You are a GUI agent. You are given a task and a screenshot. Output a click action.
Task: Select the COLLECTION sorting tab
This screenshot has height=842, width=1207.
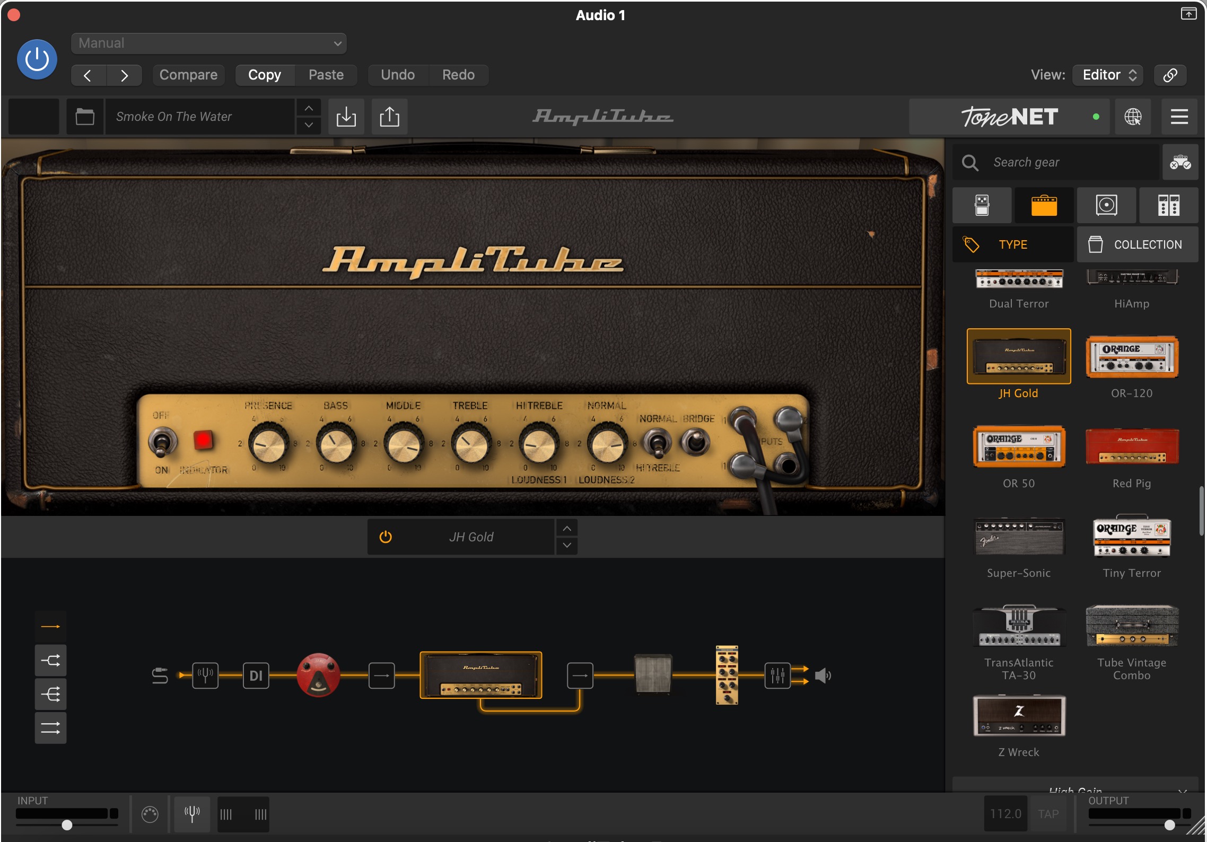pyautogui.click(x=1137, y=244)
